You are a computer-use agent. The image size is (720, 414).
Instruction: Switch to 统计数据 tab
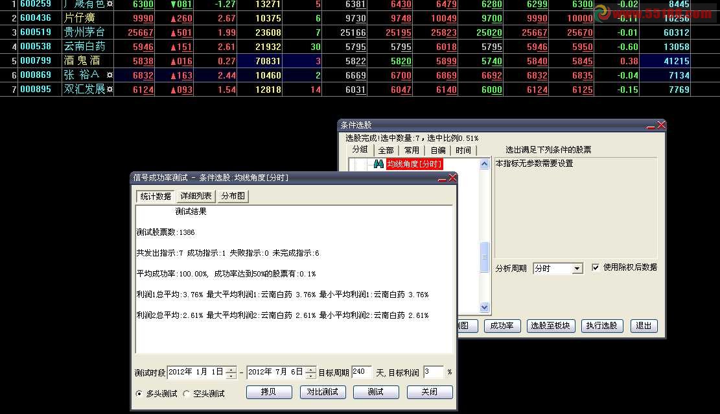156,197
